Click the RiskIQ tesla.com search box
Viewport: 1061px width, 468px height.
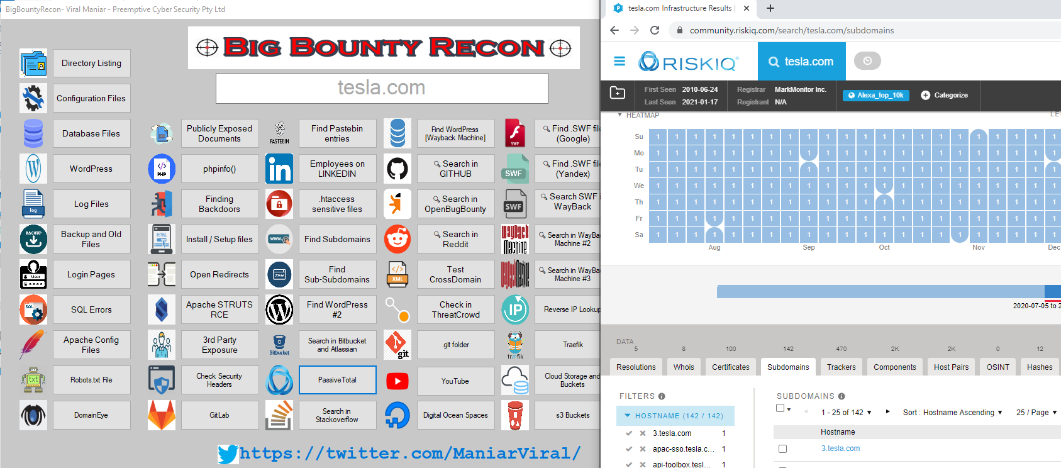[802, 61]
